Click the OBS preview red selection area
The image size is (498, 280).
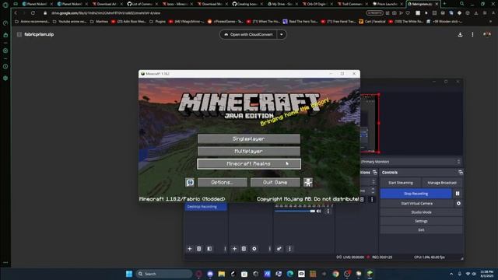pos(370,123)
